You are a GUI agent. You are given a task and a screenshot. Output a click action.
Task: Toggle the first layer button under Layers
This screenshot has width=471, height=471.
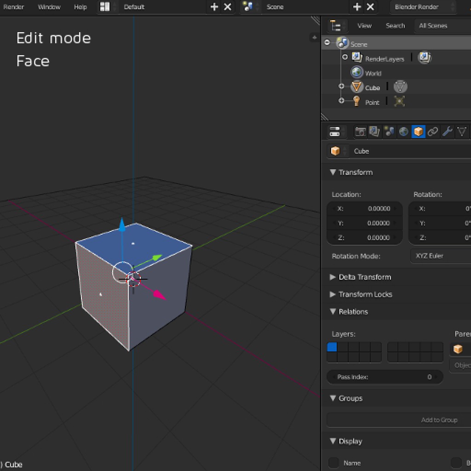332,347
